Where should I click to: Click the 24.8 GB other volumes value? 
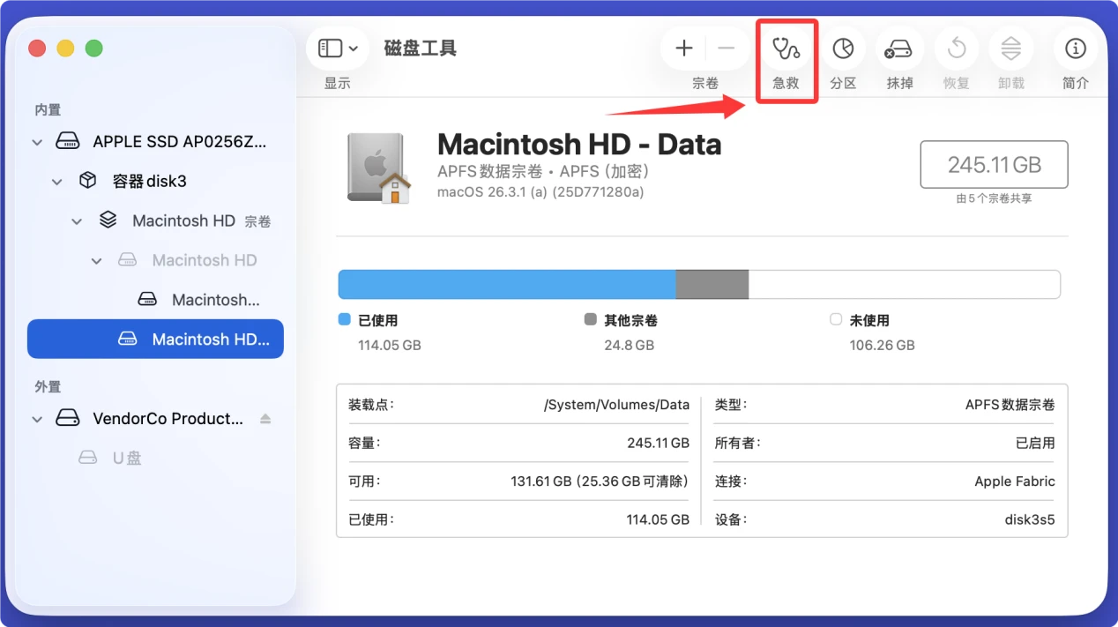(x=629, y=345)
